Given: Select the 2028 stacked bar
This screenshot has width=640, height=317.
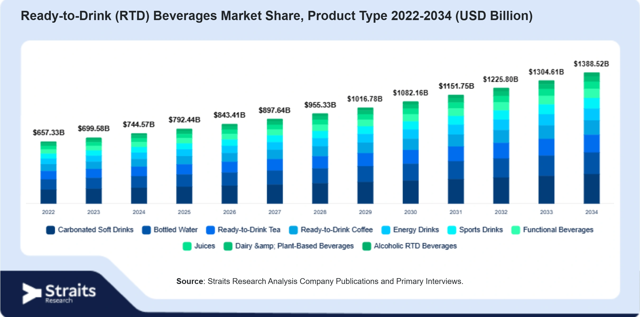Looking at the screenshot, I should click(320, 158).
